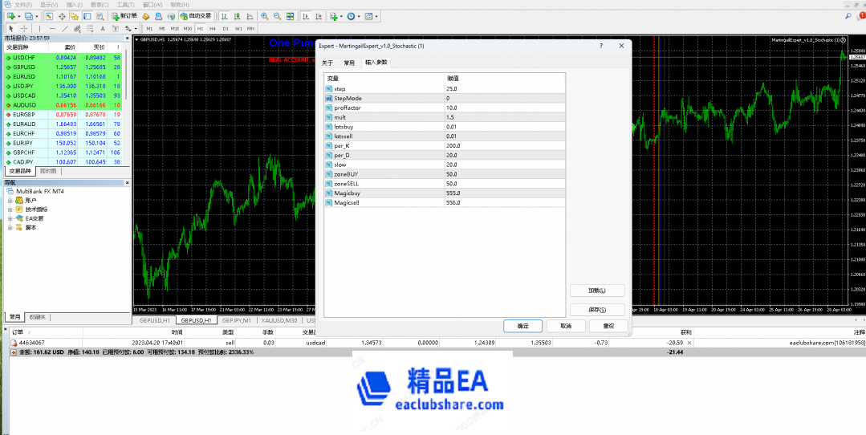The image size is (866, 435).
Task: Select the H4 timeframe button
Action: [213, 28]
